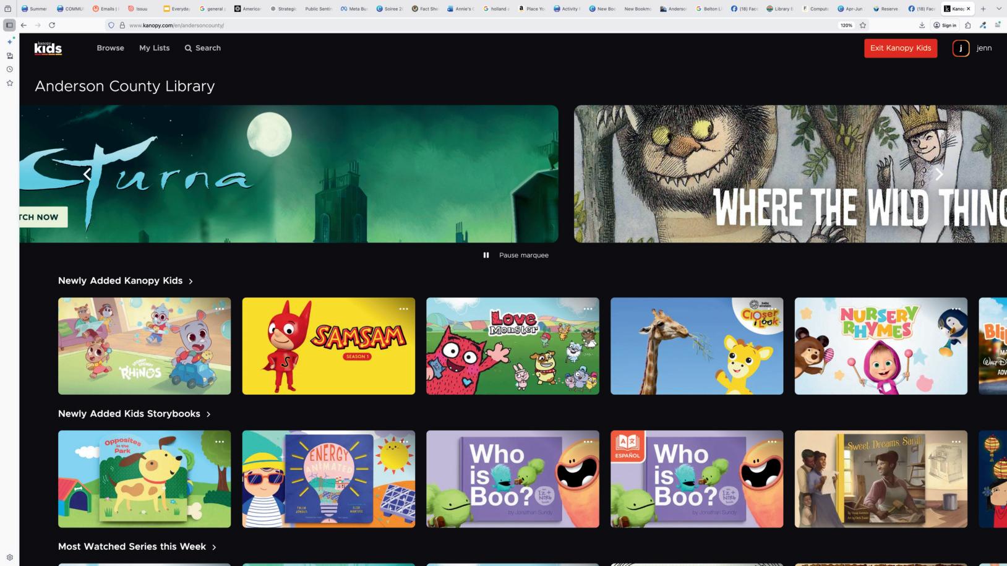1007x566 pixels.
Task: Open the Closer Look giraffe thumbnail
Action: [x=696, y=346]
